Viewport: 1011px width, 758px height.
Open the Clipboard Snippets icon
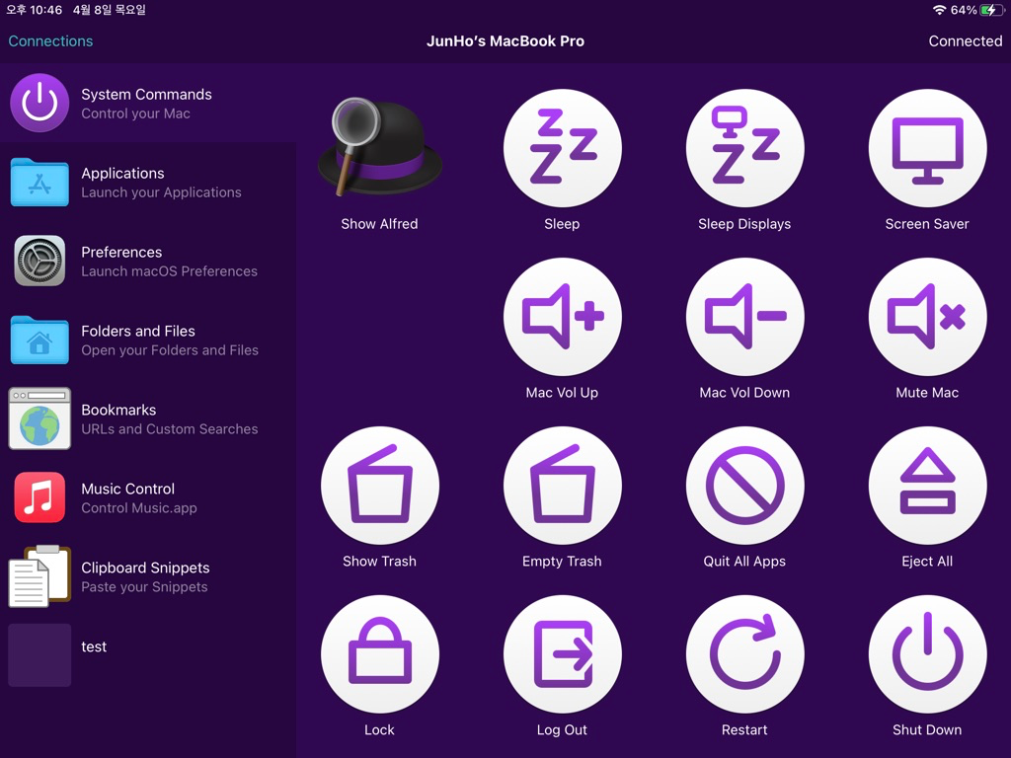39,576
